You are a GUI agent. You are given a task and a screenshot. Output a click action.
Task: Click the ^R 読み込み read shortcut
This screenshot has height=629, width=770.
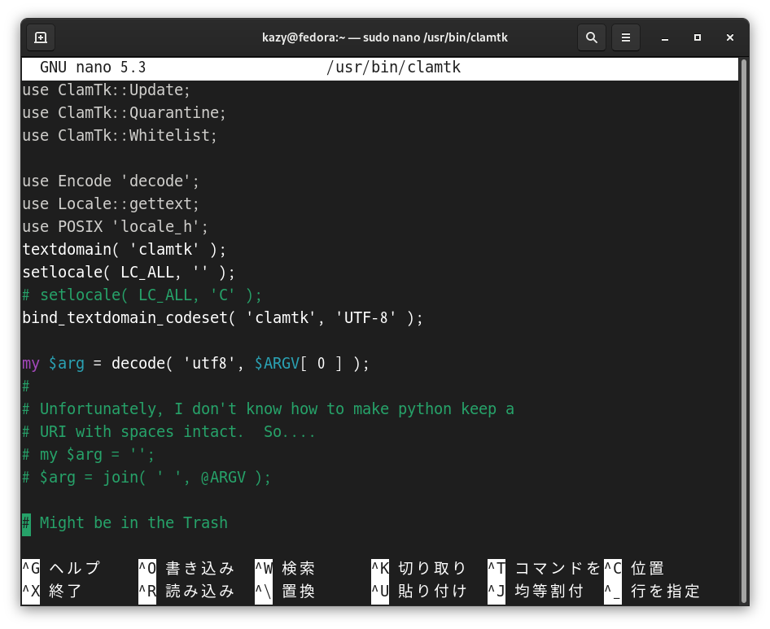[x=186, y=591]
